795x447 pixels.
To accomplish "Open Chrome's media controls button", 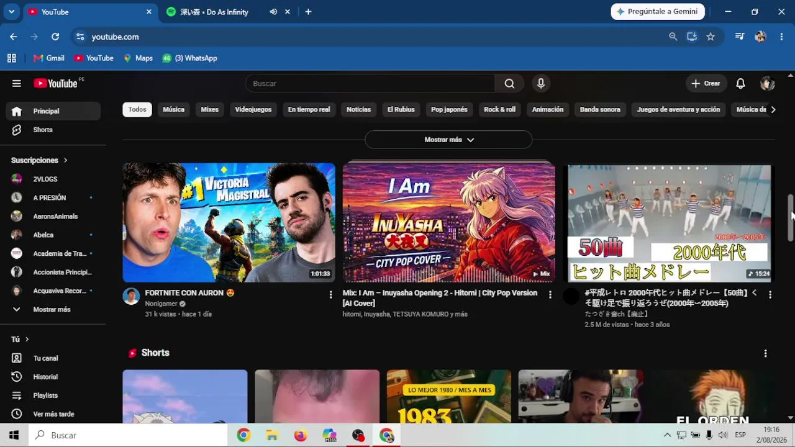I will [739, 37].
